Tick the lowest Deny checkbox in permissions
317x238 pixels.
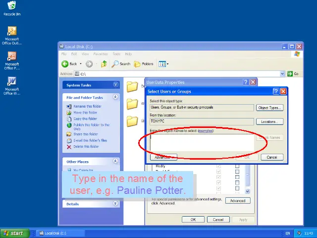(x=237, y=189)
